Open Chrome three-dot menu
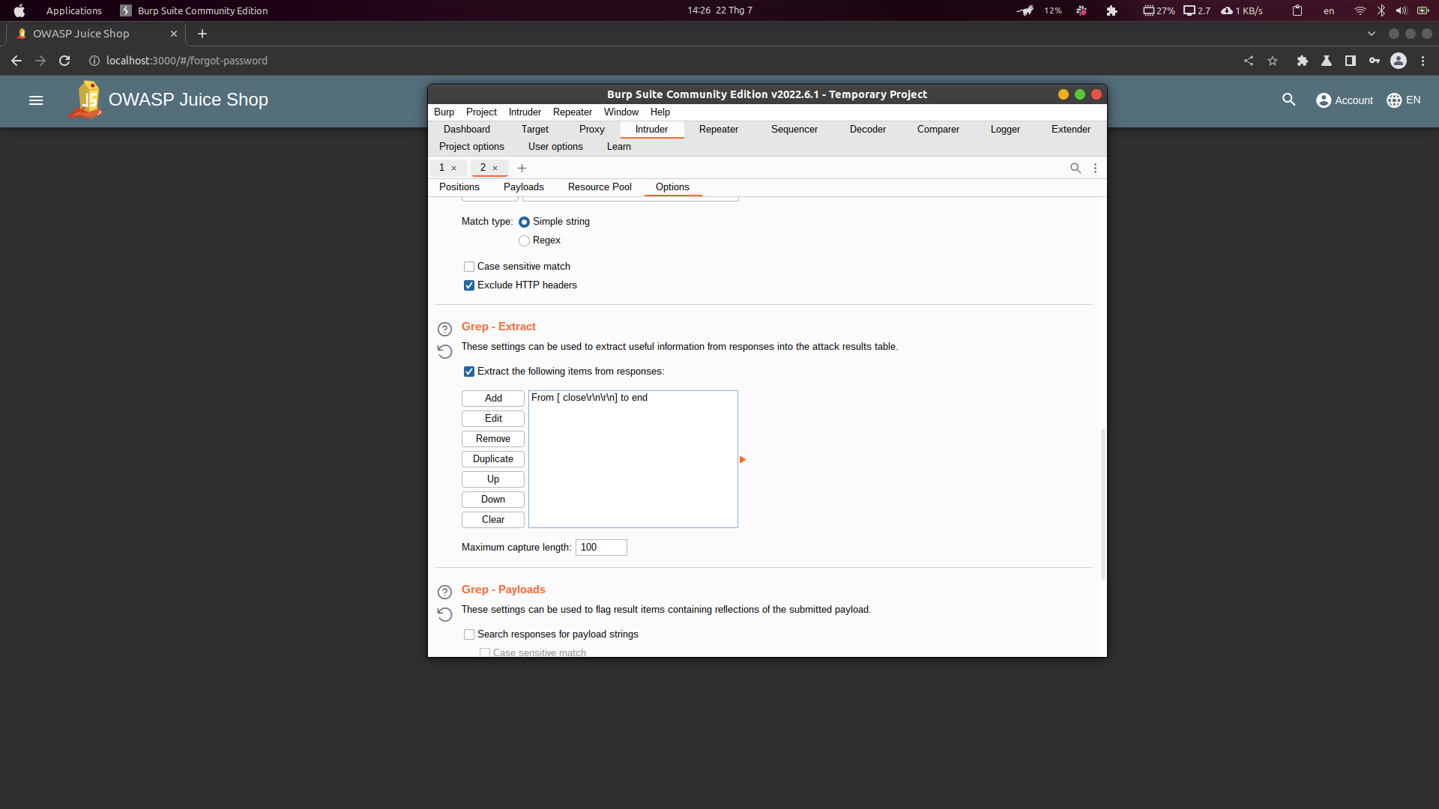1439x809 pixels. point(1423,61)
